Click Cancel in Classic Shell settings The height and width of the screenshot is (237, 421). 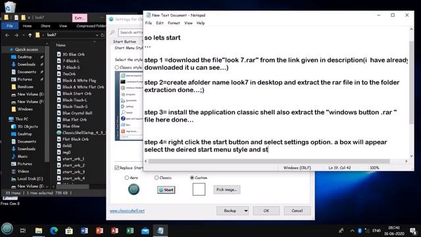point(297,211)
